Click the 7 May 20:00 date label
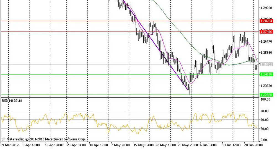This screenshot has height=149, width=277. 120,145
